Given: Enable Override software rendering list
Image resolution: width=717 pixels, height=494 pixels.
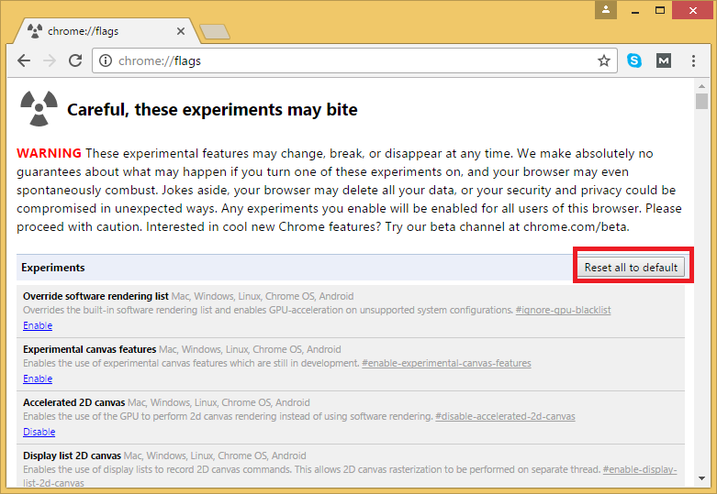Looking at the screenshot, I should [x=38, y=325].
